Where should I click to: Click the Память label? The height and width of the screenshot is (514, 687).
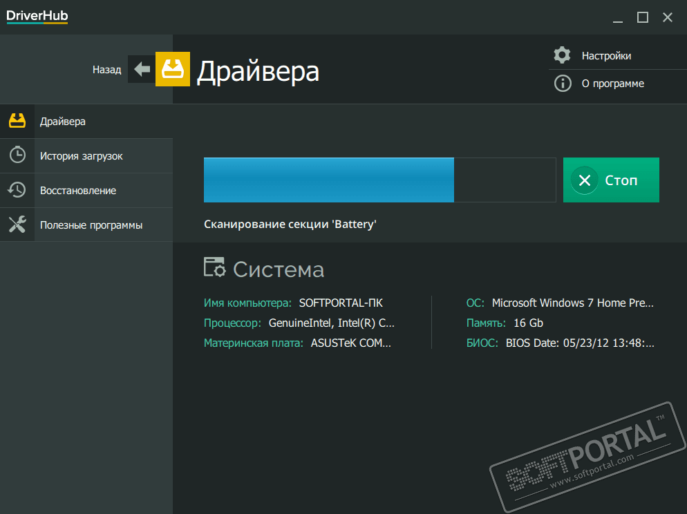[x=486, y=323]
